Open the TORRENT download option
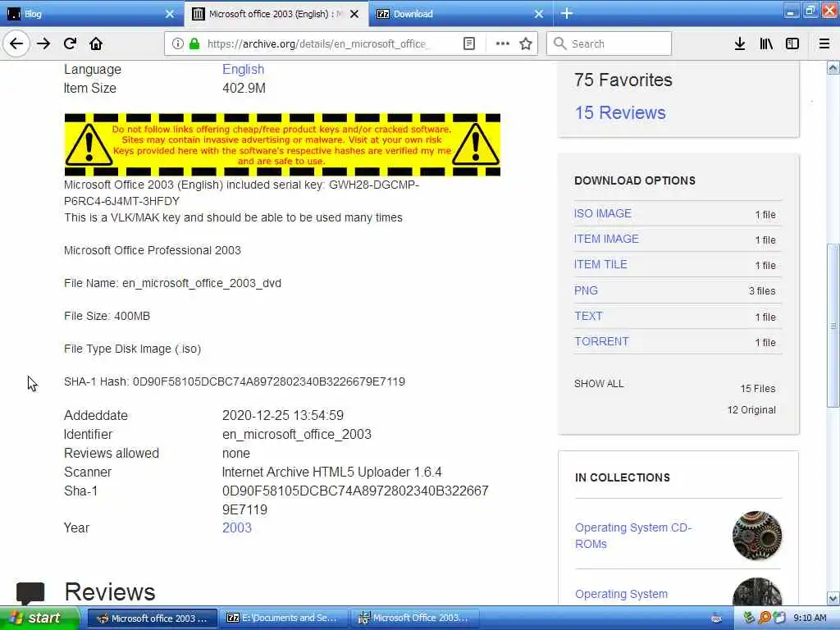 pyautogui.click(x=601, y=341)
